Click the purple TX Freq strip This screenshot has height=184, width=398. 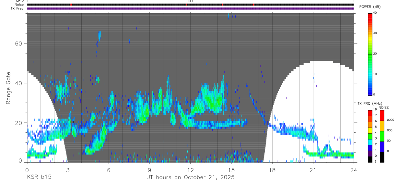tap(190, 8)
